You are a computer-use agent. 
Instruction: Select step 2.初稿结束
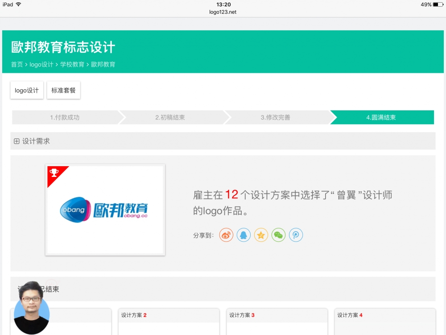pos(170,117)
